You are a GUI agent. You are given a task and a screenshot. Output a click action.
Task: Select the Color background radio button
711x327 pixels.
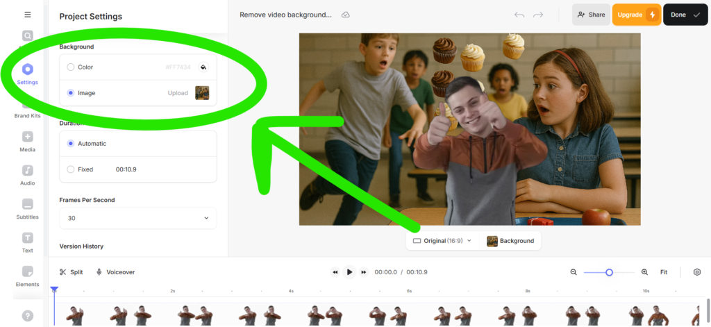(x=71, y=67)
